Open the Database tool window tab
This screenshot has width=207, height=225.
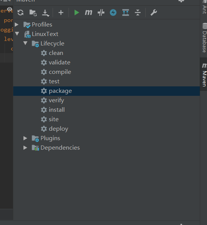(x=204, y=38)
